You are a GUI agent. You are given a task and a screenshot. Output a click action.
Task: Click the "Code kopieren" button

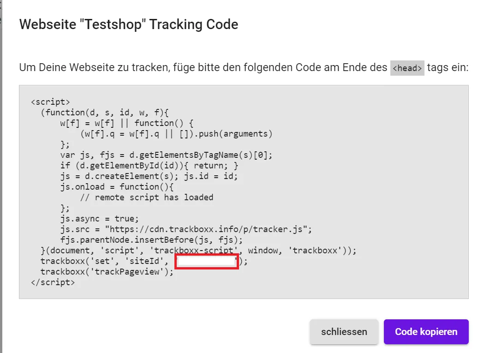426,332
